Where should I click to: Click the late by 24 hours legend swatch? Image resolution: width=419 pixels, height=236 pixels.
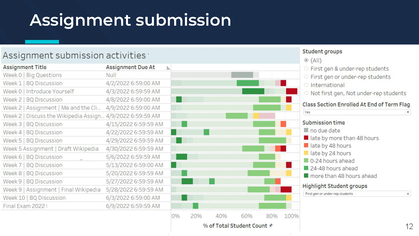[x=306, y=153]
